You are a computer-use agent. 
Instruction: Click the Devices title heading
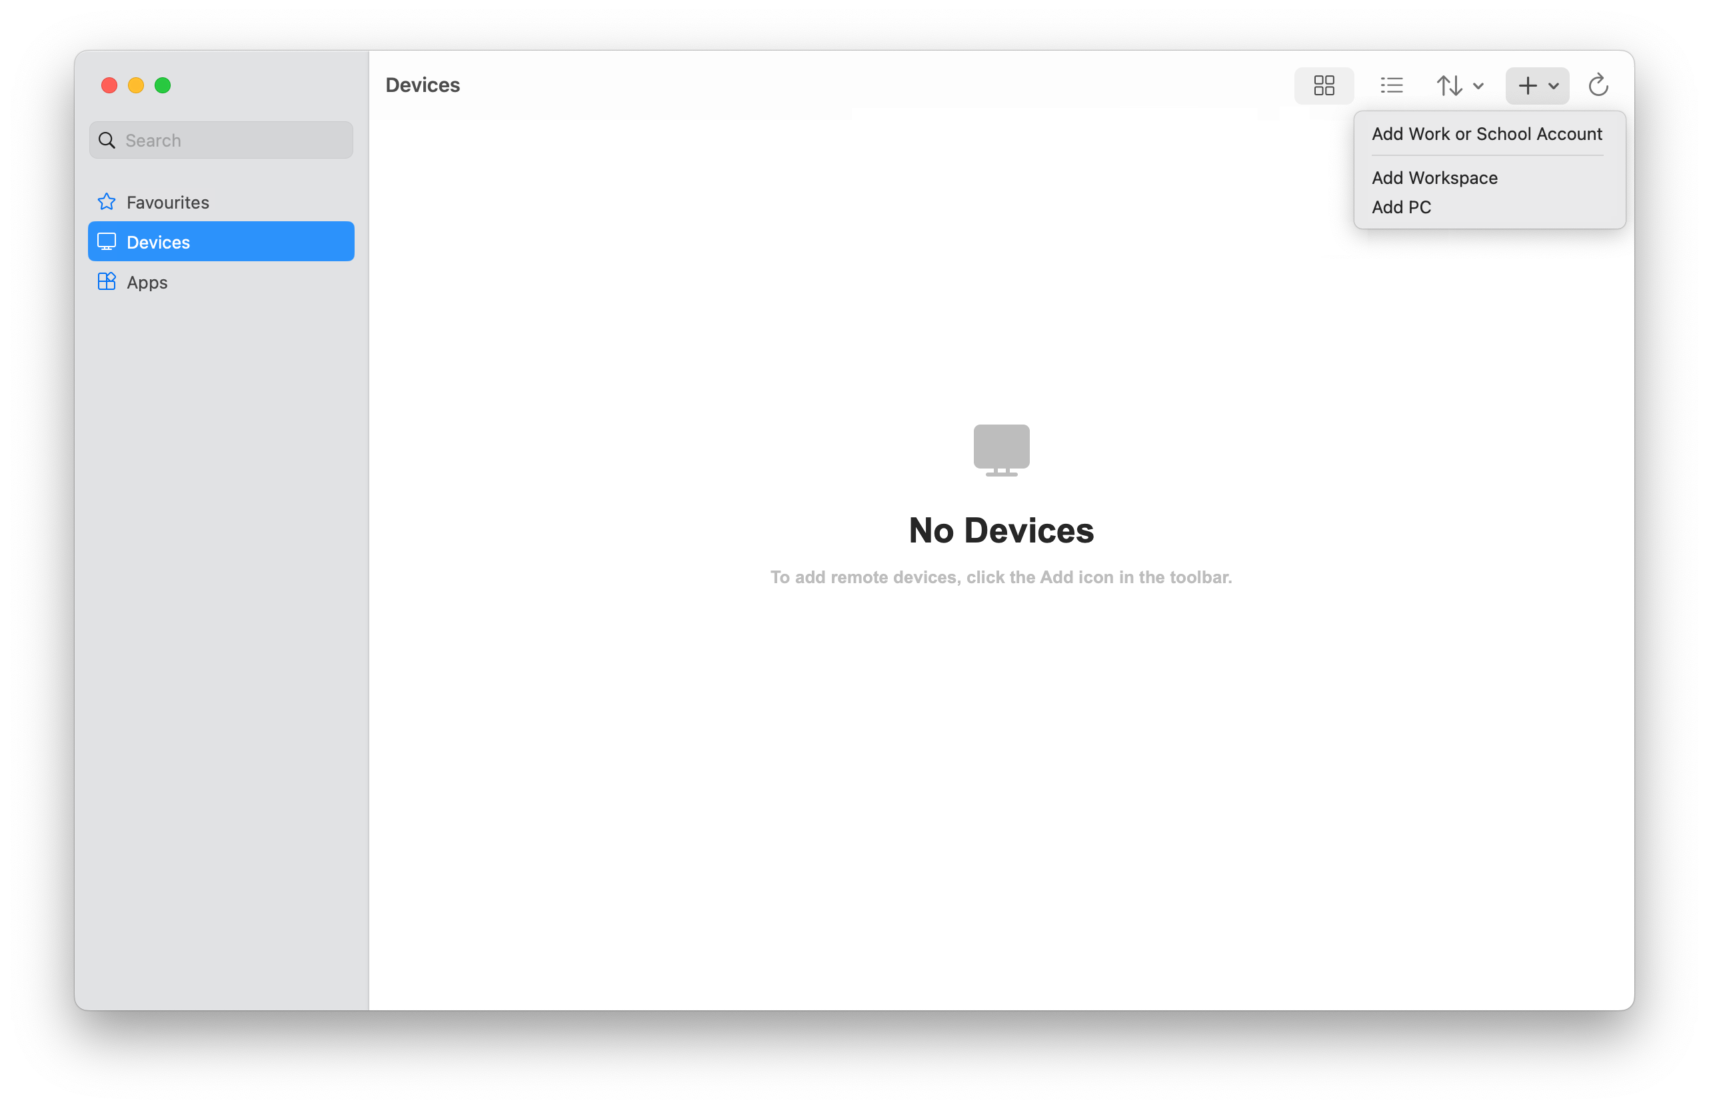tap(422, 85)
